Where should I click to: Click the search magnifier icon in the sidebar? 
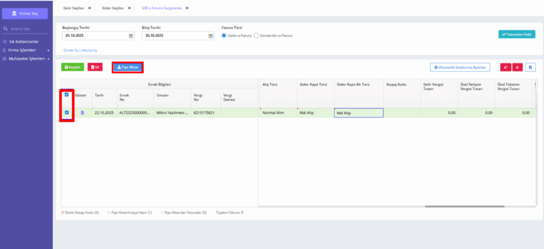point(5,29)
